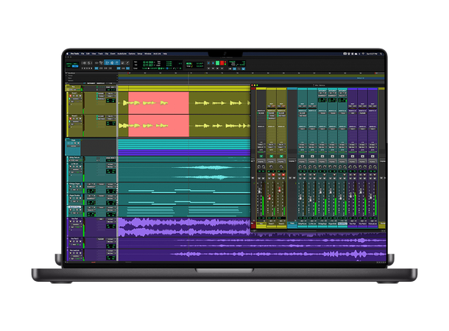Image resolution: width=449 pixels, height=331 pixels.
Task: Click the Vocal 1 track name
Action: click(74, 93)
